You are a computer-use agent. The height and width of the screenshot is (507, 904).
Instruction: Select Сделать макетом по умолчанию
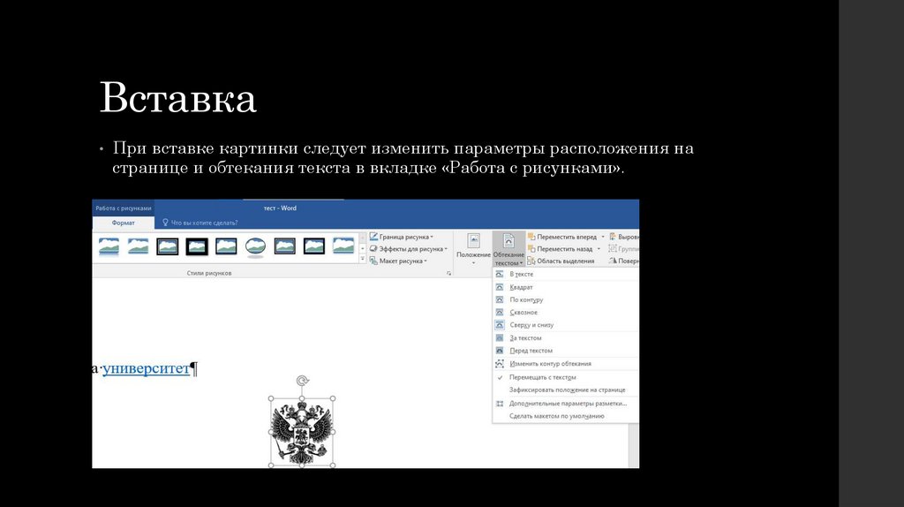point(566,416)
